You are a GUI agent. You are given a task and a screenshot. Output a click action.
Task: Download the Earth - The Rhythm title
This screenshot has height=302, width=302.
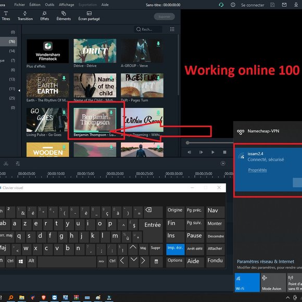coord(64,78)
